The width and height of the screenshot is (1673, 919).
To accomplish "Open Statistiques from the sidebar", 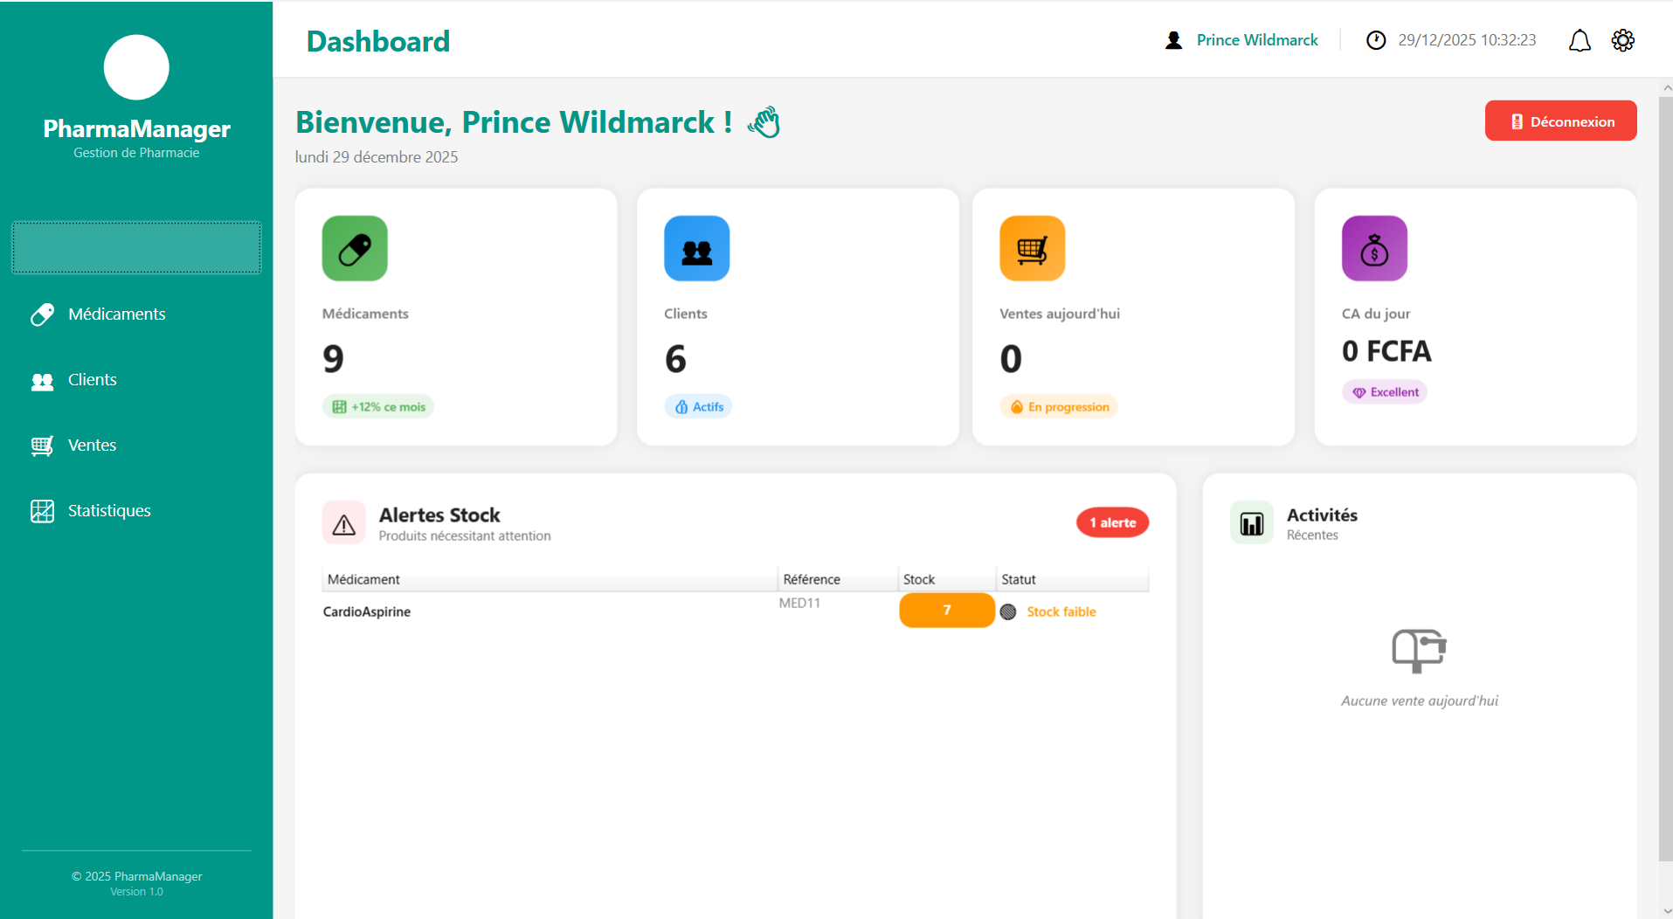I will tap(108, 511).
